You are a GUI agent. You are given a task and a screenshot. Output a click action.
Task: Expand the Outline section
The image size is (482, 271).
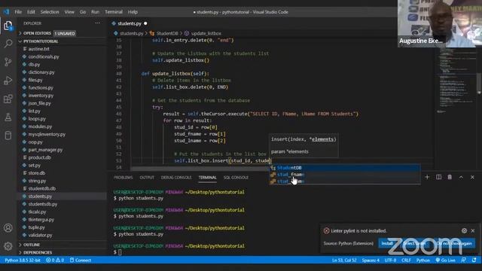[32, 245]
